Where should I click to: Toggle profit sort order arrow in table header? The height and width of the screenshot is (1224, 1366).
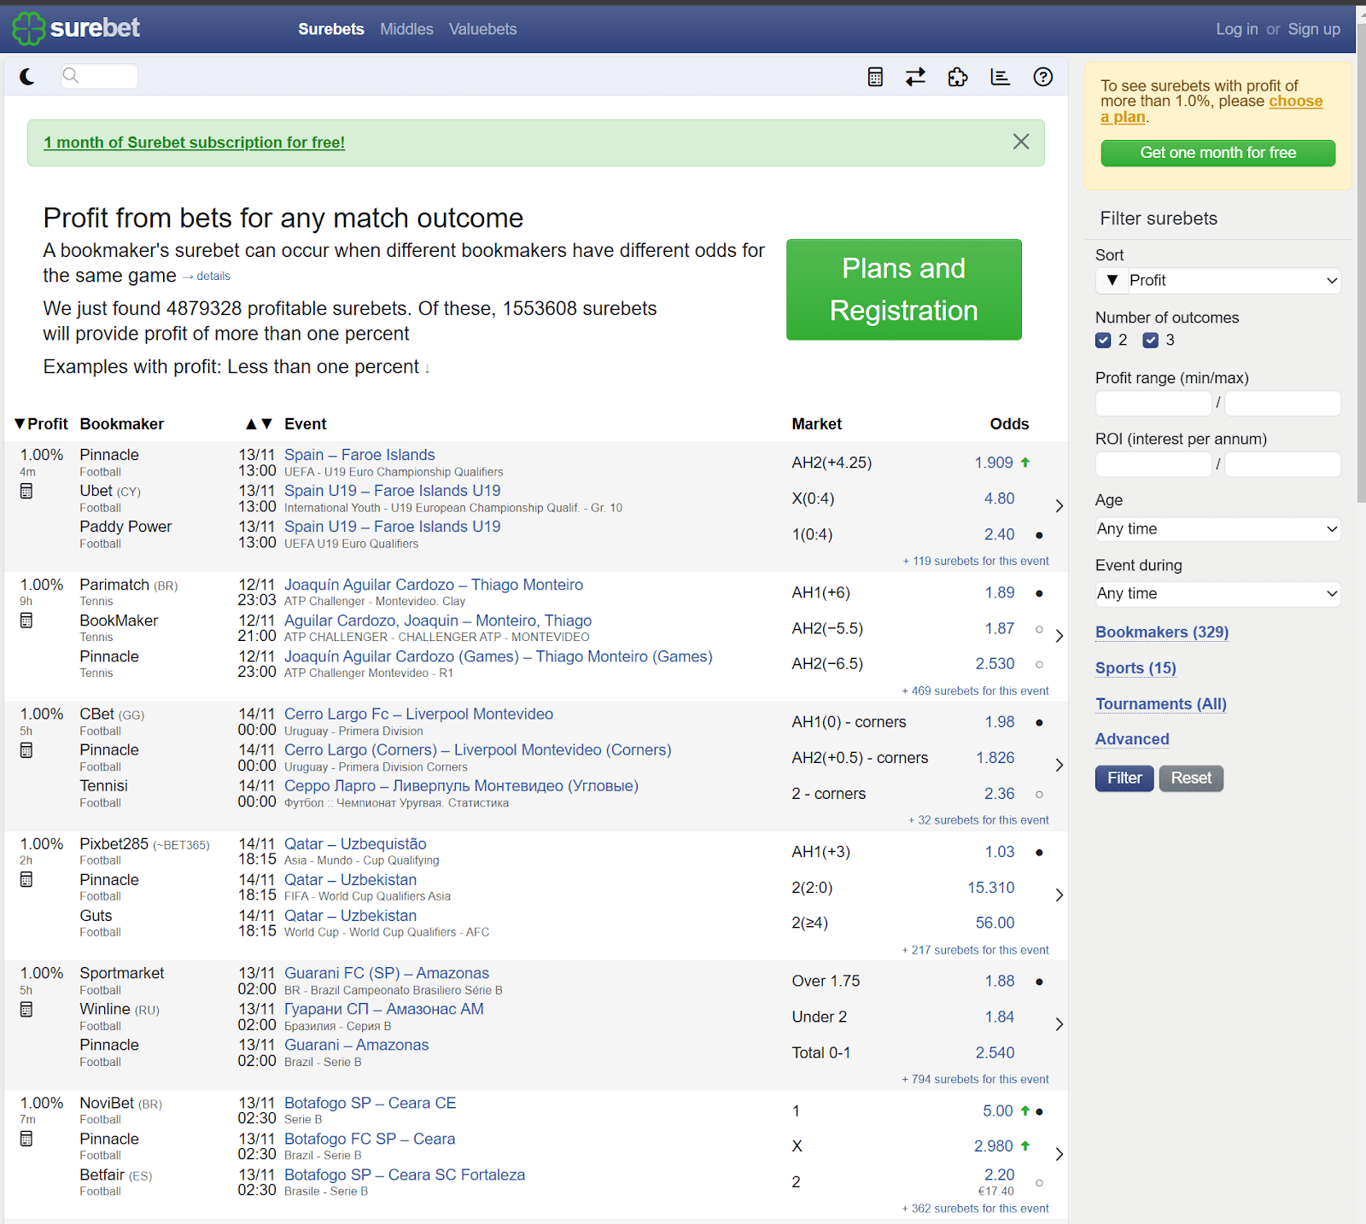18,423
